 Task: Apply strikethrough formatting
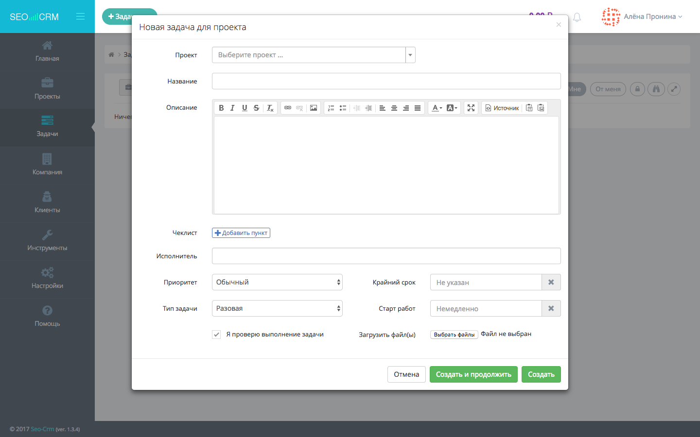256,107
